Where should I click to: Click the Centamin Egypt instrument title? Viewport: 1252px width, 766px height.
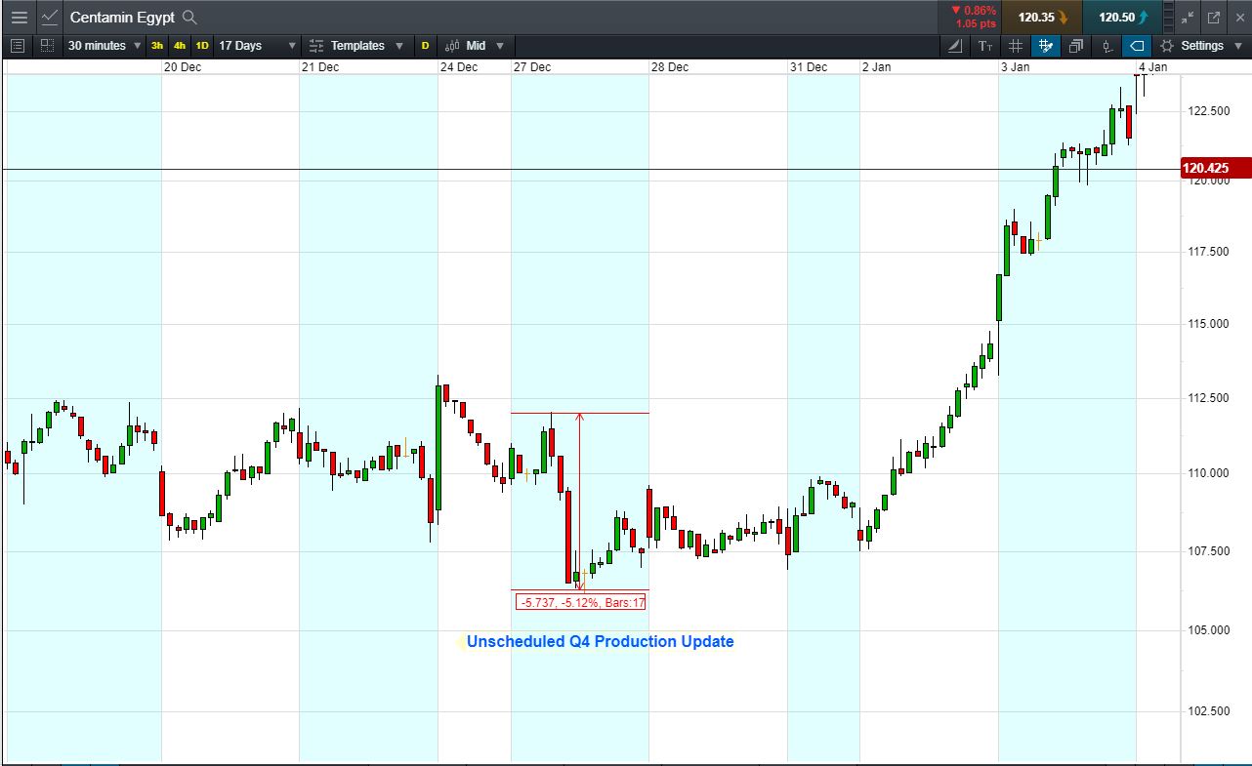point(122,17)
